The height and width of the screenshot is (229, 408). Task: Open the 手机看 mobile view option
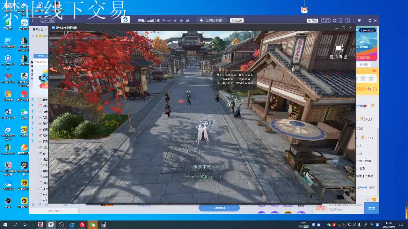pos(325,20)
